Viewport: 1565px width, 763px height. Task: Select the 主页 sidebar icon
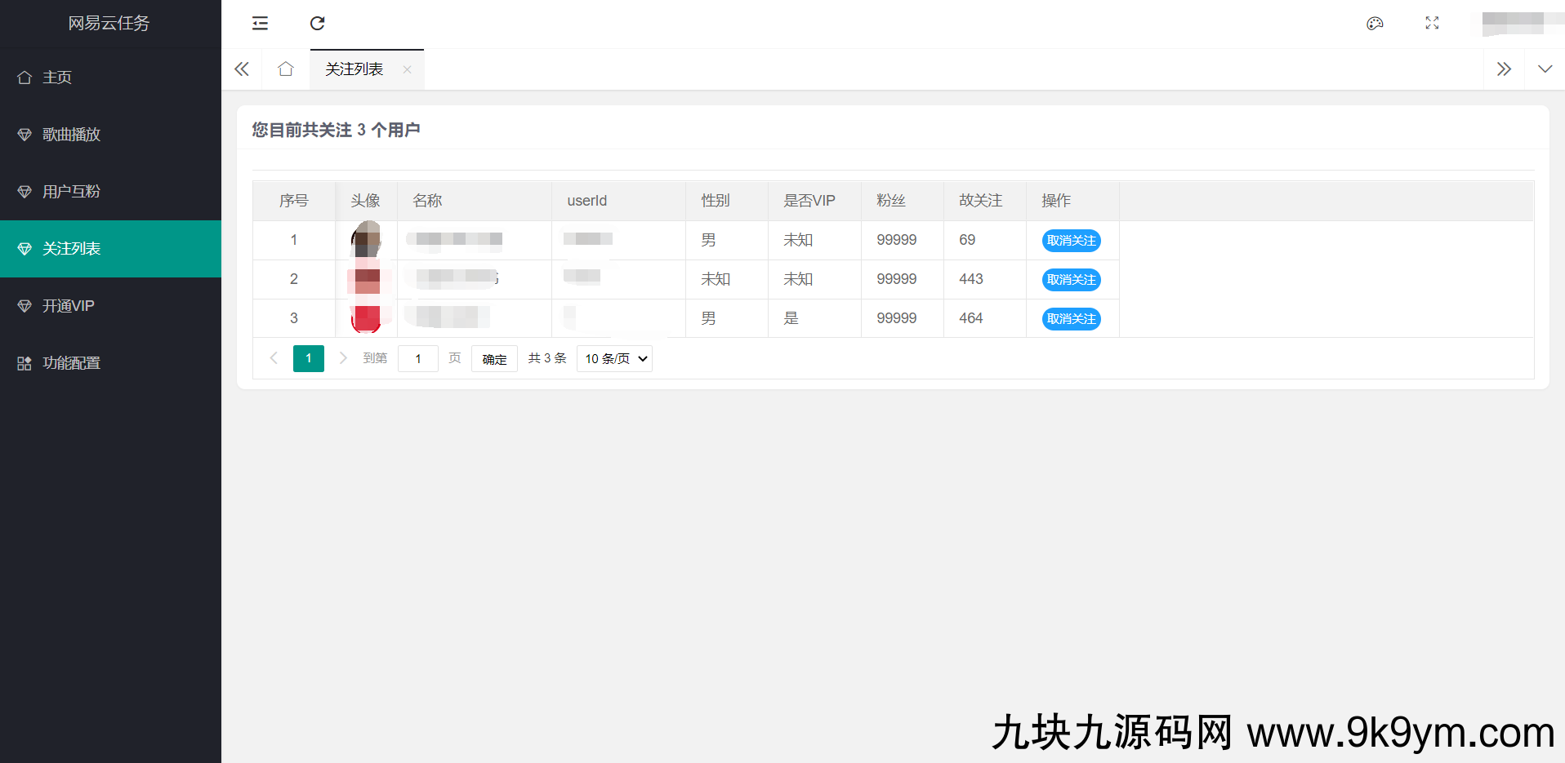25,77
